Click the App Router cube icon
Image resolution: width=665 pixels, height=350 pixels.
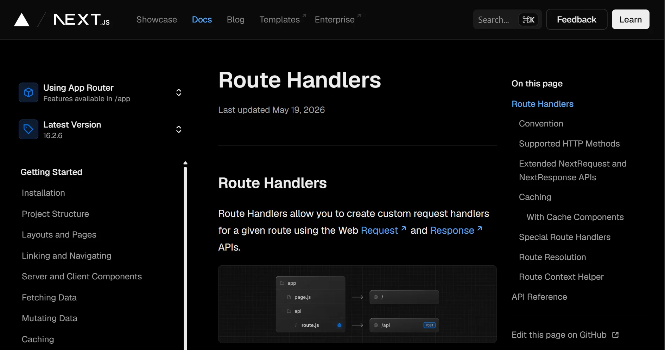point(28,92)
